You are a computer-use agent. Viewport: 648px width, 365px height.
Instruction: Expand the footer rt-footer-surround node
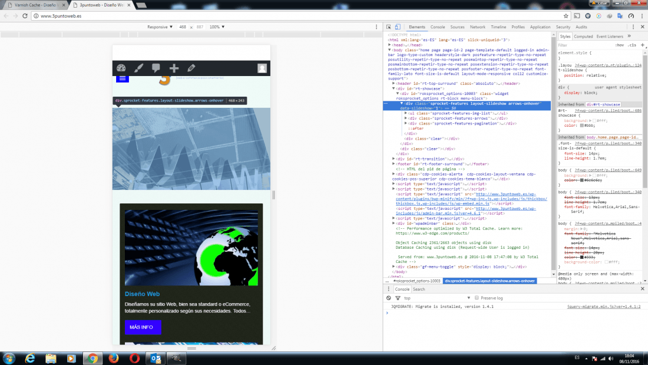coord(394,164)
